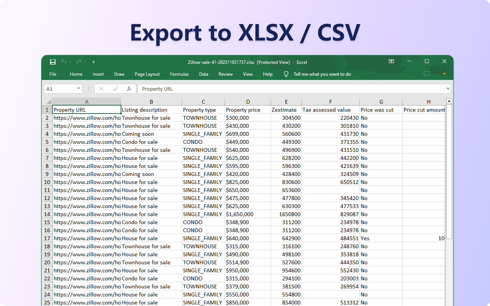
Task: Click the vertical scrollbar up arrow
Action: pos(449,101)
